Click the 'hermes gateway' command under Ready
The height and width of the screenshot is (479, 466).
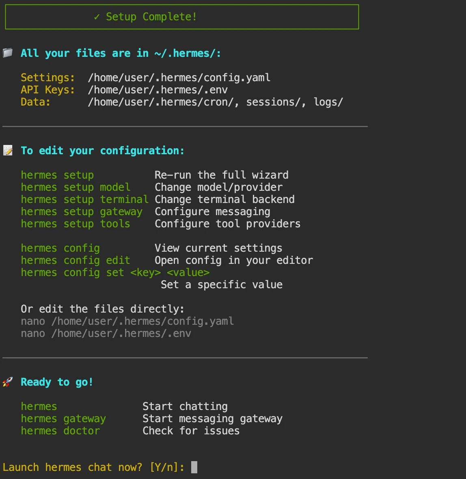coord(63,419)
